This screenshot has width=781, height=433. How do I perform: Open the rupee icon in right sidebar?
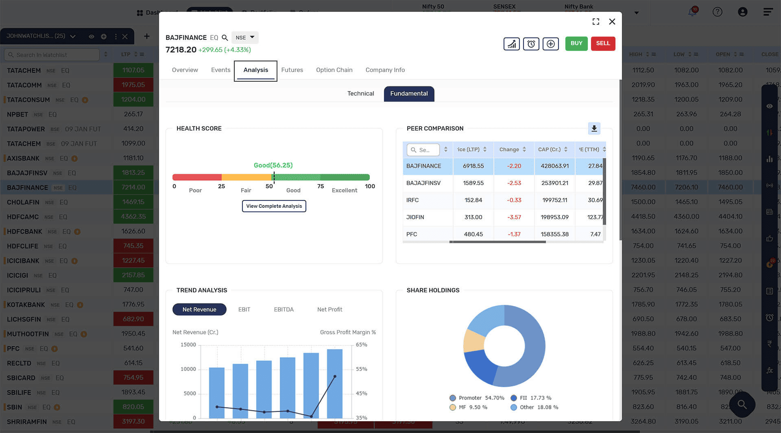click(769, 344)
